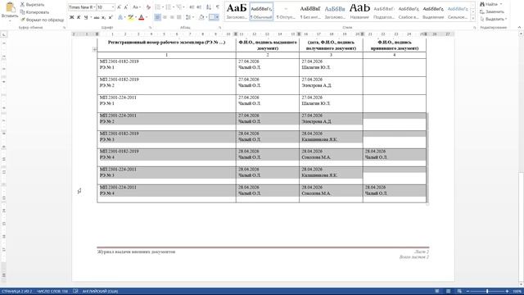Open borders dropdown arrow
This screenshot has width=524, height=295.
tap(217, 17)
